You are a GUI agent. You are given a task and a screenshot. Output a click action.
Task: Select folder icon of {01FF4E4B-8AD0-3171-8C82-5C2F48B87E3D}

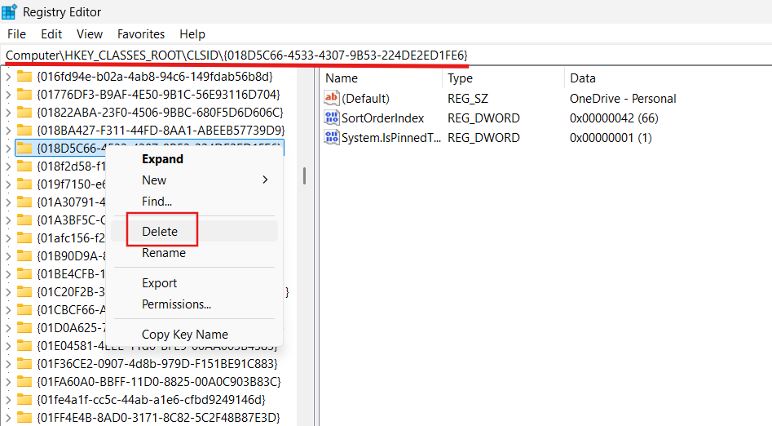click(24, 418)
